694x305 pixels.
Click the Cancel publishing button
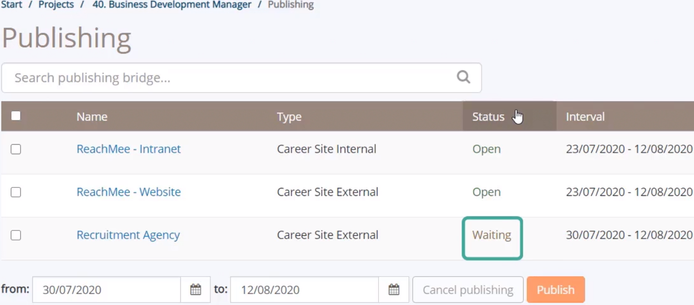[x=468, y=290]
